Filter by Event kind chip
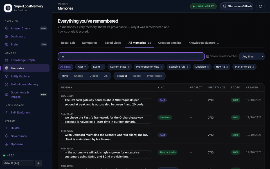 pos(98,67)
